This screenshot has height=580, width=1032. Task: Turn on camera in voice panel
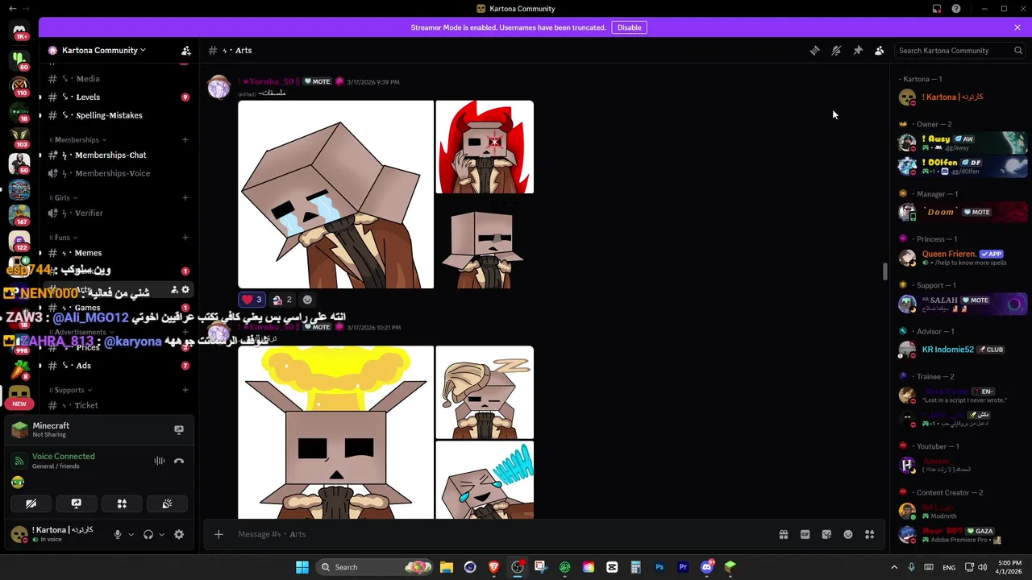31,503
